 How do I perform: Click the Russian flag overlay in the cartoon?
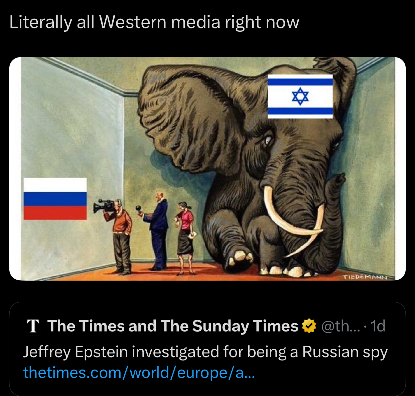[55, 199]
